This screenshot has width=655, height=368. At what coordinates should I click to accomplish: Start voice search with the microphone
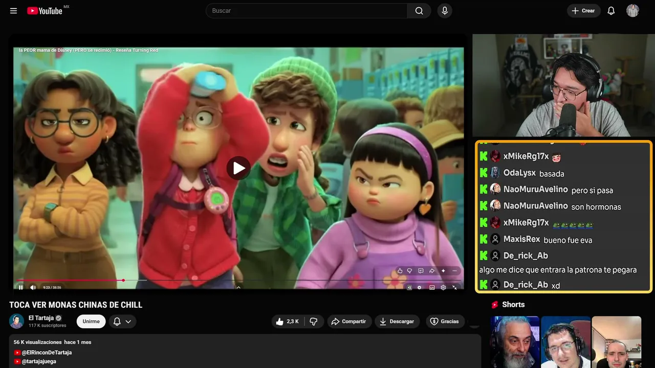[x=445, y=11]
